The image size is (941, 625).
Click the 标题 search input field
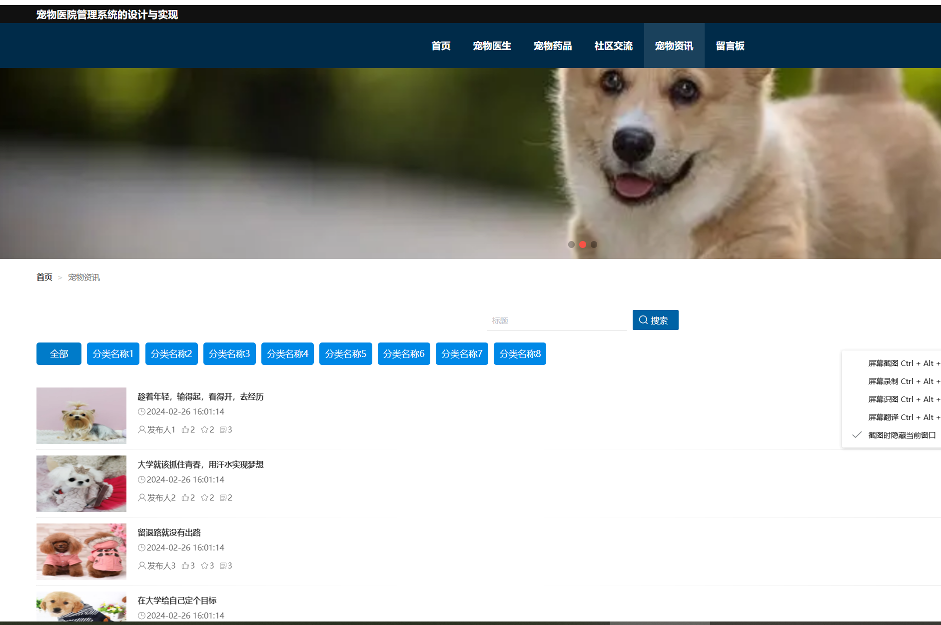pos(557,320)
